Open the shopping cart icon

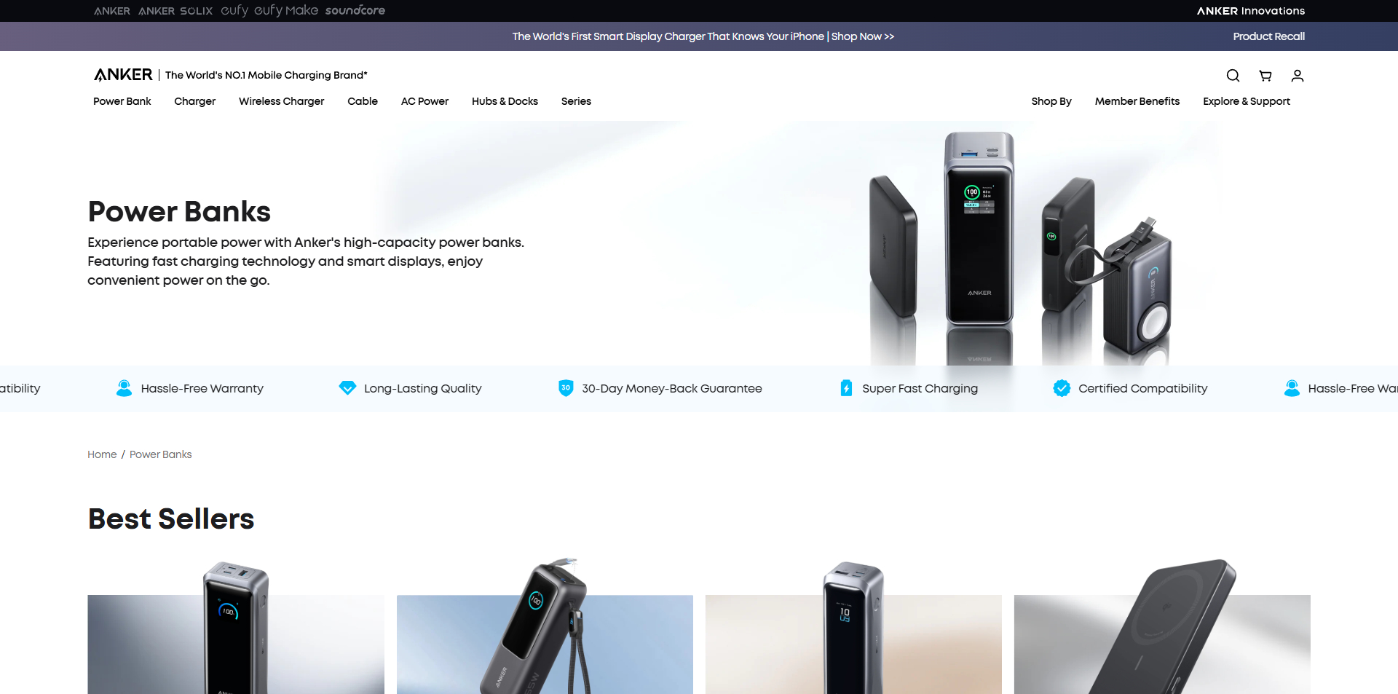coord(1265,76)
